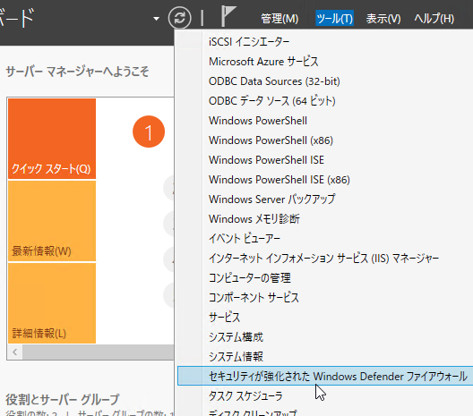Open the Windows PowerShell ISE entry

click(266, 160)
